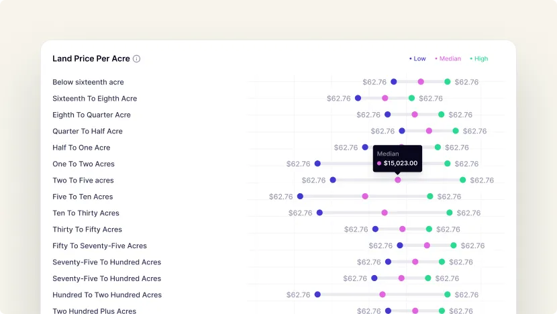
Task: Click the low dot for Half To One Acre
Action: 365,148
